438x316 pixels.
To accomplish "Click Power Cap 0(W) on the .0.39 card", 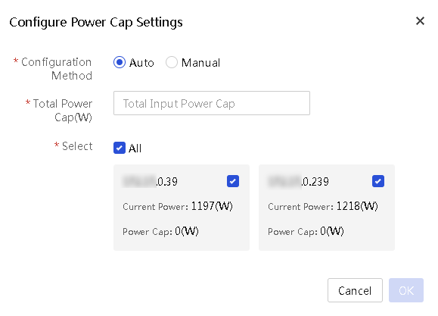I will (160, 231).
